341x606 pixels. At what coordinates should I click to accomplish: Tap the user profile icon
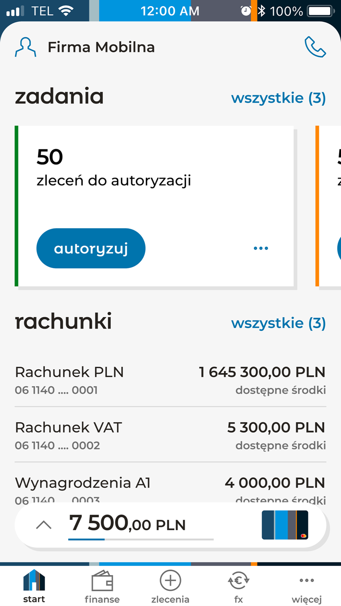pos(26,47)
